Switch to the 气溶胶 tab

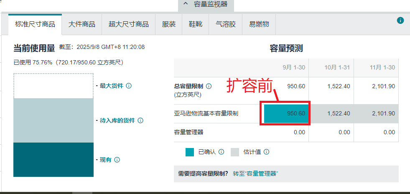point(226,24)
